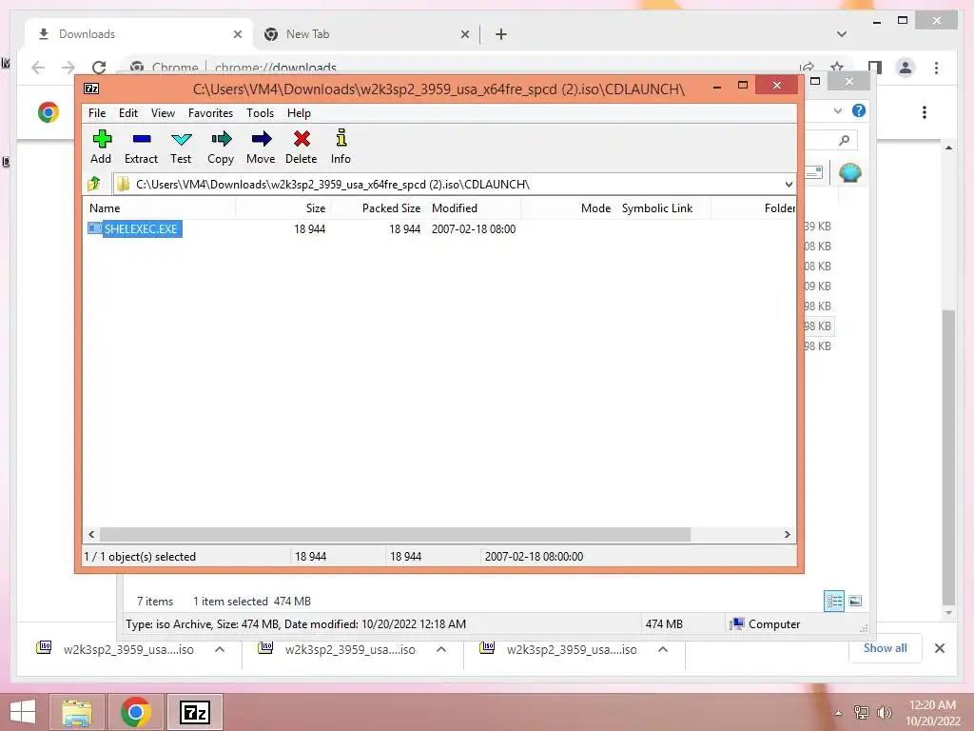Open the Edit menu
This screenshot has width=974, height=731.
coord(128,113)
